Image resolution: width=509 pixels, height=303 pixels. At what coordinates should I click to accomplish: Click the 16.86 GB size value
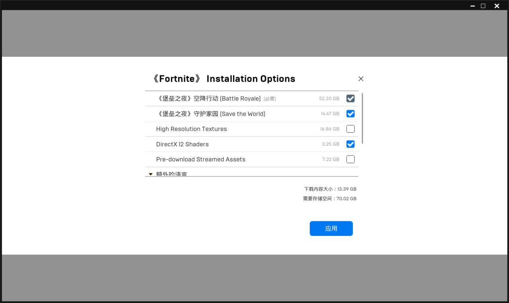(330, 129)
